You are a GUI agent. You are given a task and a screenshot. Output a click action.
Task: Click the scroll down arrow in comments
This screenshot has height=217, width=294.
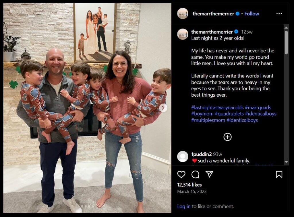(286, 162)
